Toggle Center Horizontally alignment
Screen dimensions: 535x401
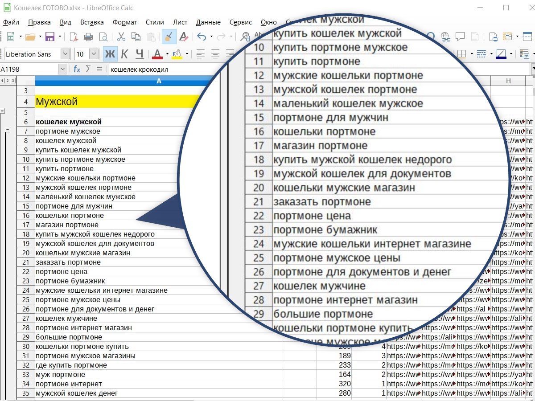215,54
